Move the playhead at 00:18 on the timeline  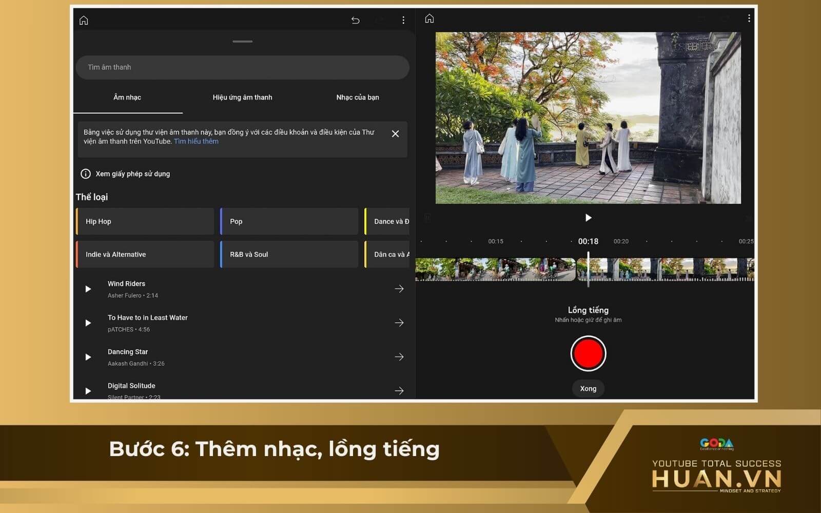tap(588, 267)
